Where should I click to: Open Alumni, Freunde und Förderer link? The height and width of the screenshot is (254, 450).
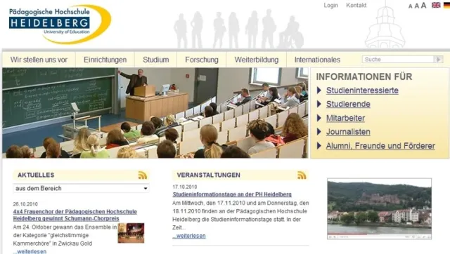coord(380,146)
